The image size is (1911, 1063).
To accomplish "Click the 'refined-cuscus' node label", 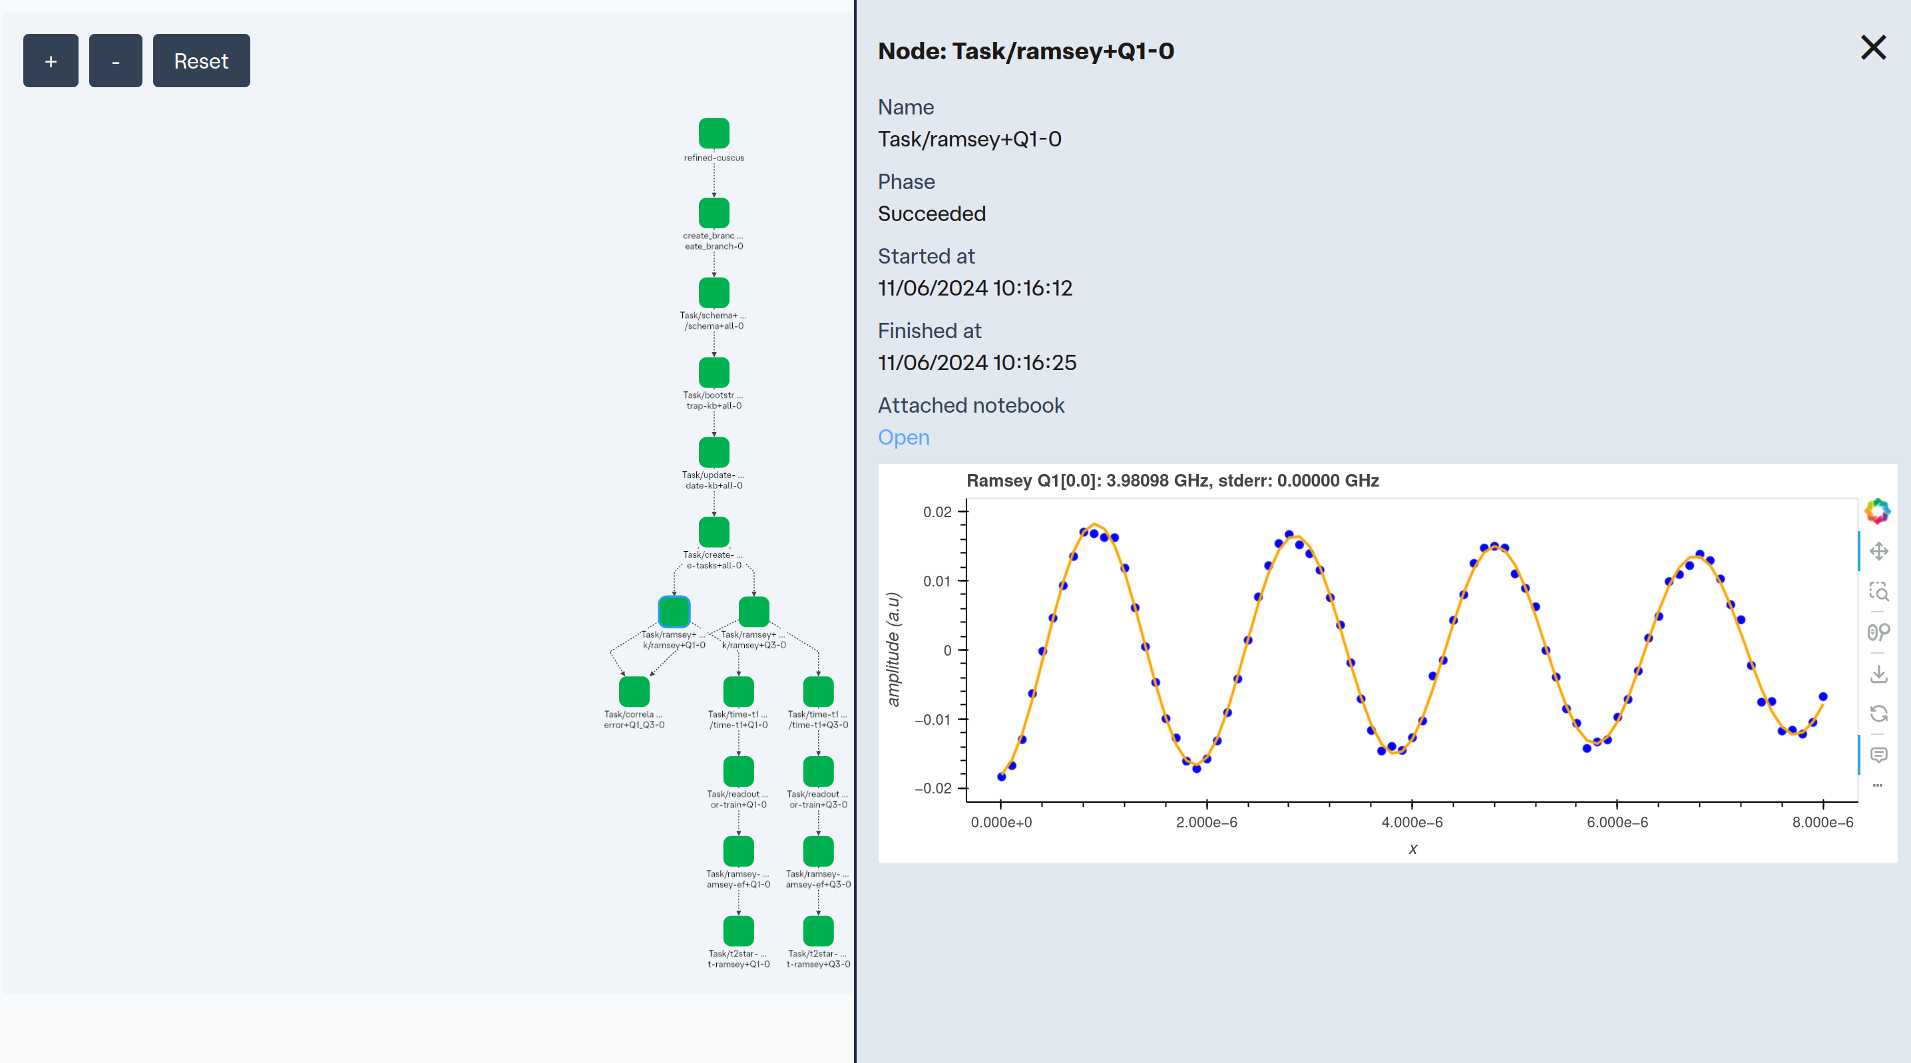I will pyautogui.click(x=714, y=158).
